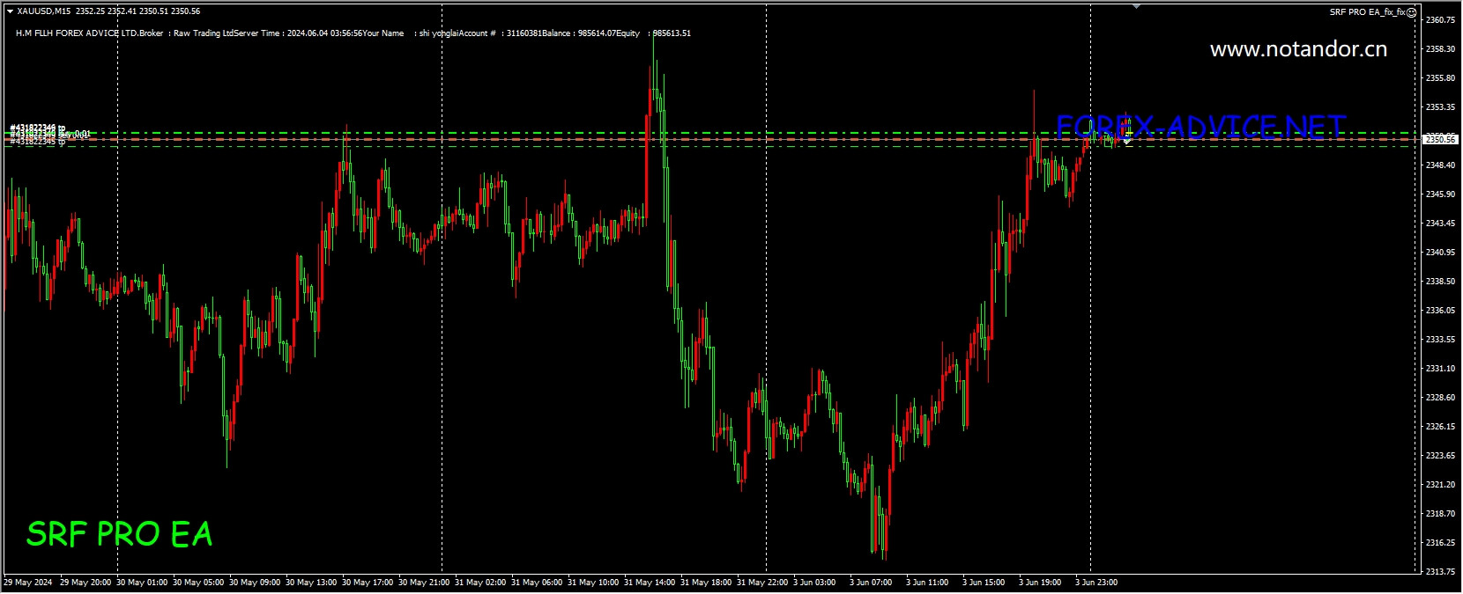Click the 30 May 09:00 time label

coord(255,582)
